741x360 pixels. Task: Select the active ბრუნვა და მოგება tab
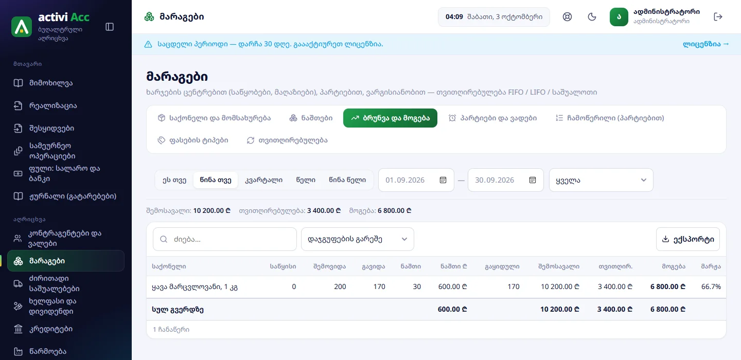tap(390, 118)
